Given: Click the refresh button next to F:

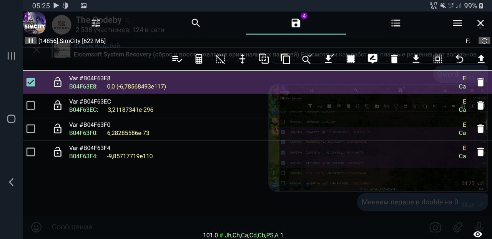Looking at the screenshot, I should (x=484, y=41).
